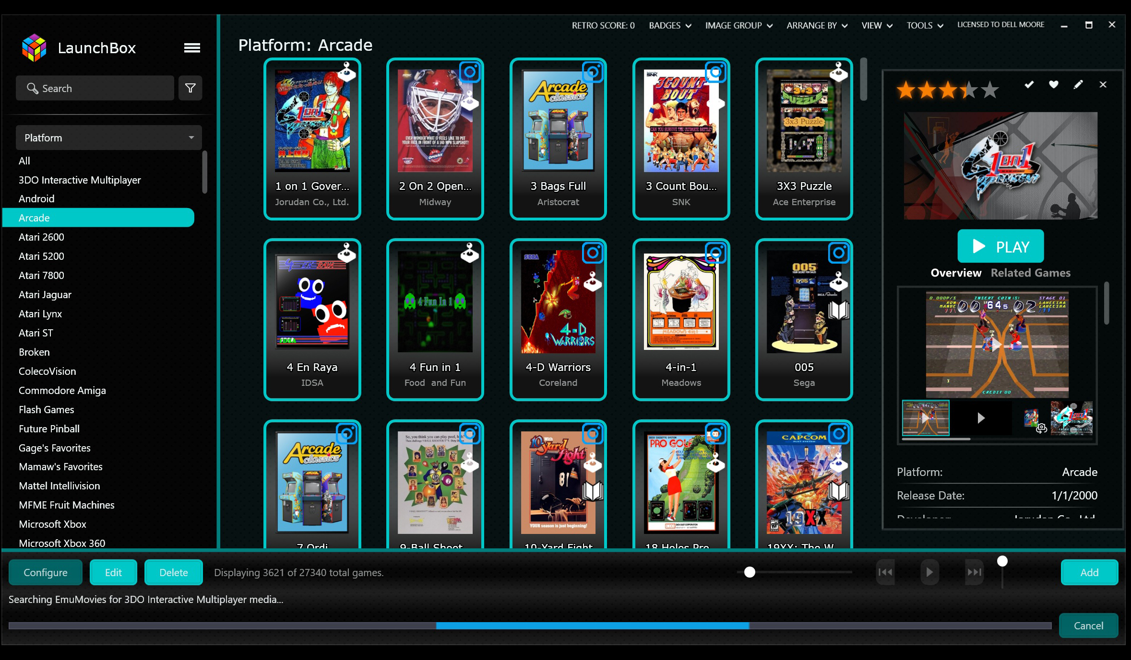Cancel the EmuMovies media search
This screenshot has width=1131, height=660.
pos(1088,625)
